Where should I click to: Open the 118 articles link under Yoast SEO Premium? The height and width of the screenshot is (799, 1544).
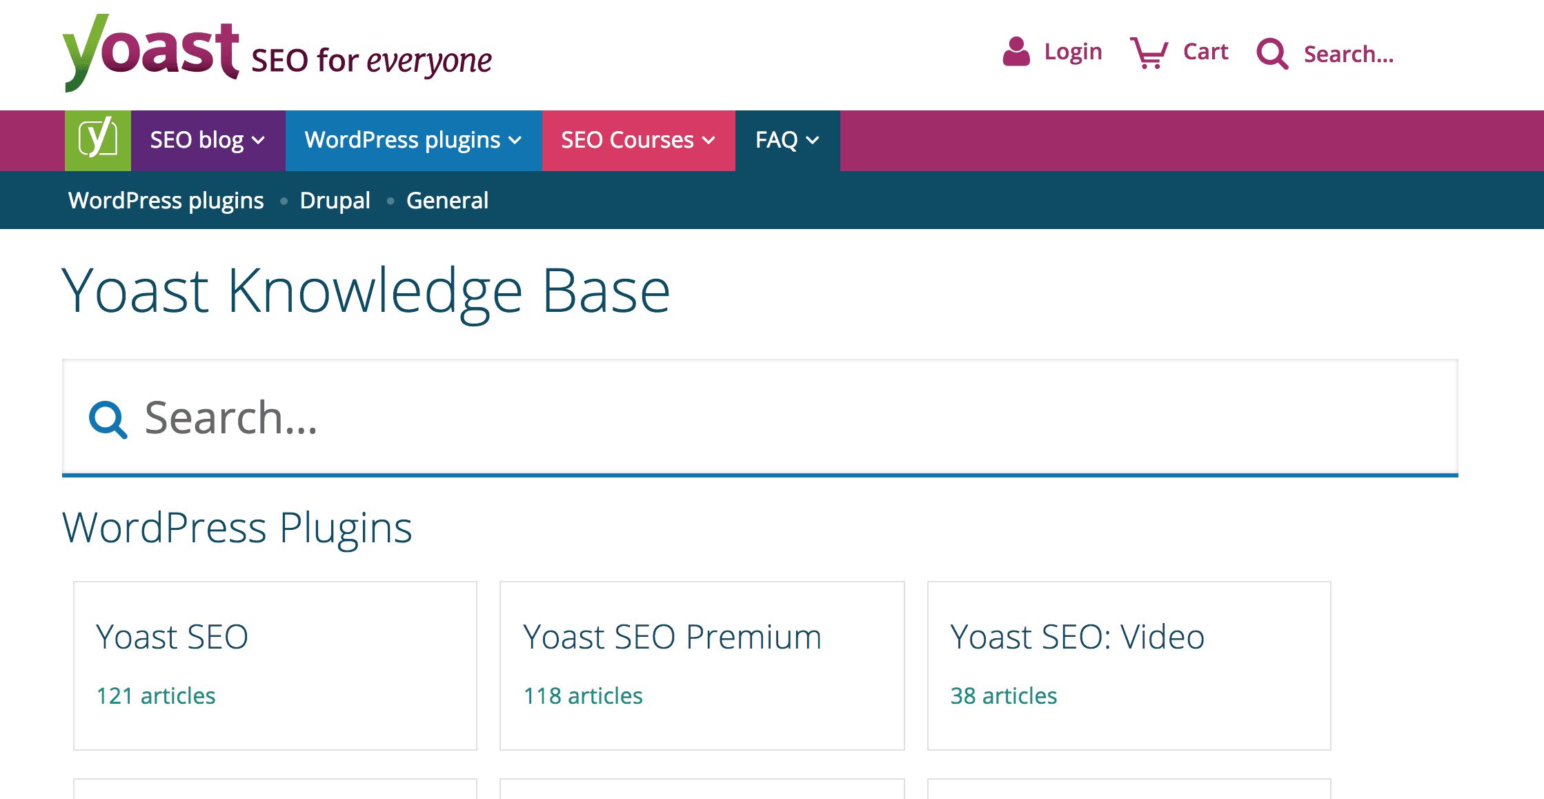point(583,696)
